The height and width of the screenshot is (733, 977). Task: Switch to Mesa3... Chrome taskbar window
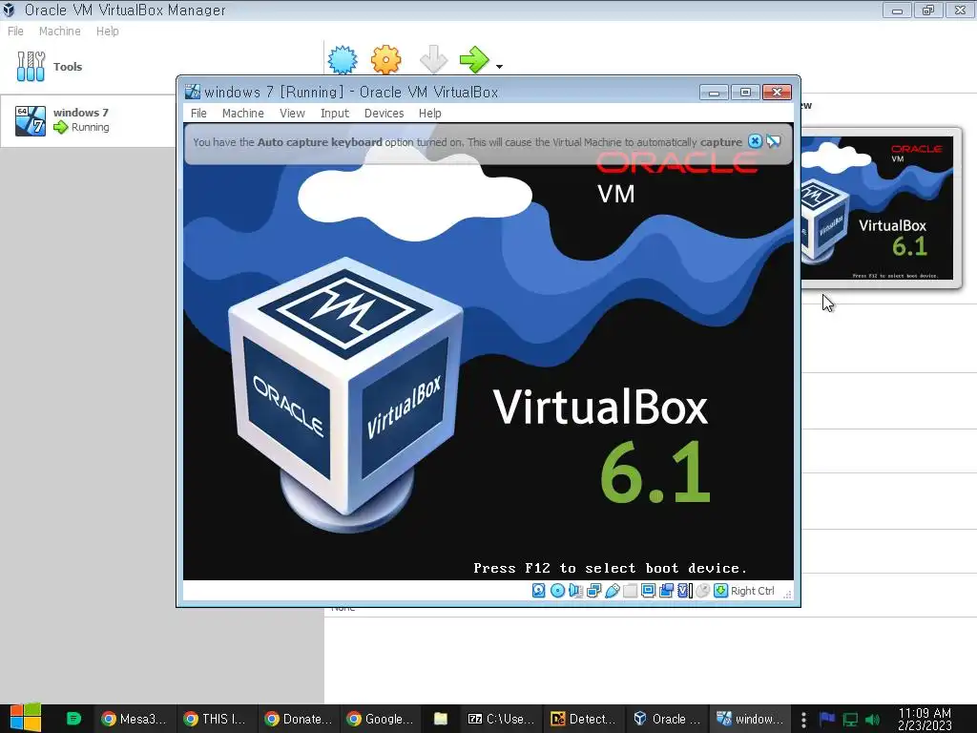[x=134, y=719]
